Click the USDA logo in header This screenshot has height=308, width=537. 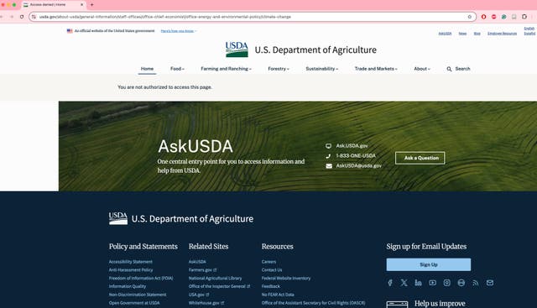coord(237,50)
